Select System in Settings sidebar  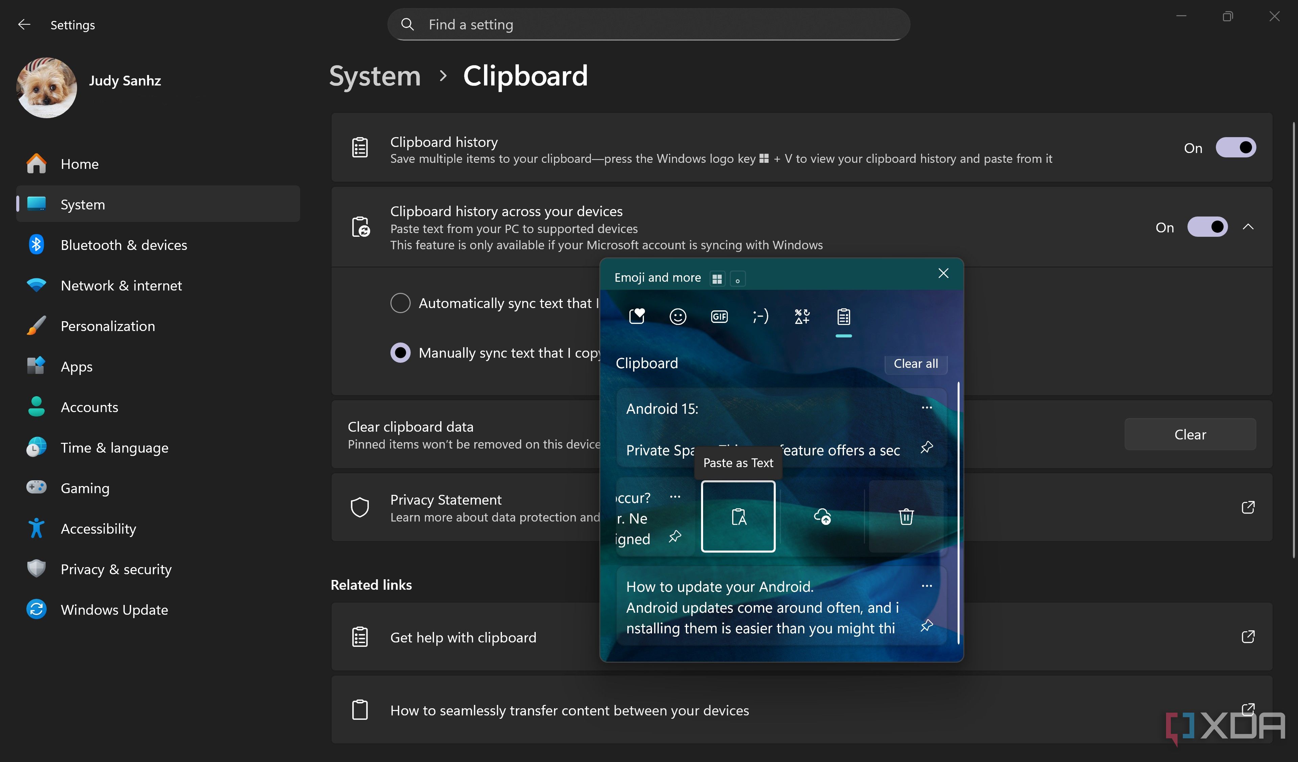[x=158, y=204]
